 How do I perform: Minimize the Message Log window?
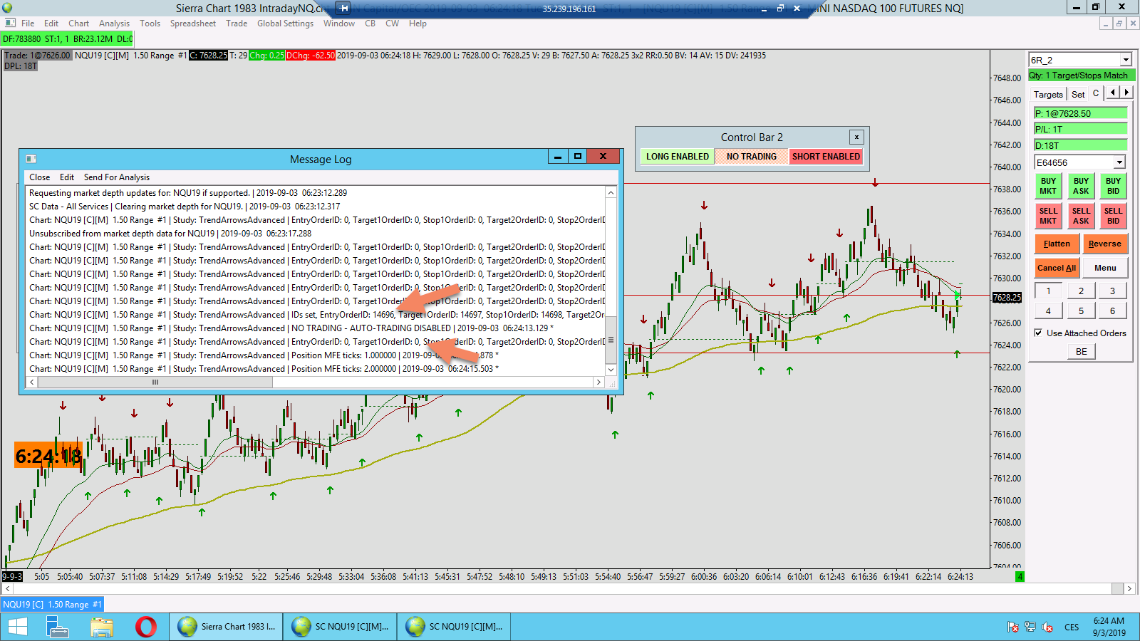coord(558,156)
